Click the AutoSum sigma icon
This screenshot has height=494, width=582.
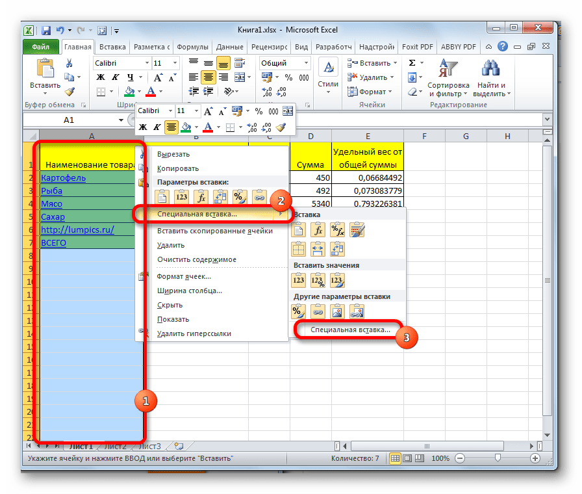click(x=412, y=63)
